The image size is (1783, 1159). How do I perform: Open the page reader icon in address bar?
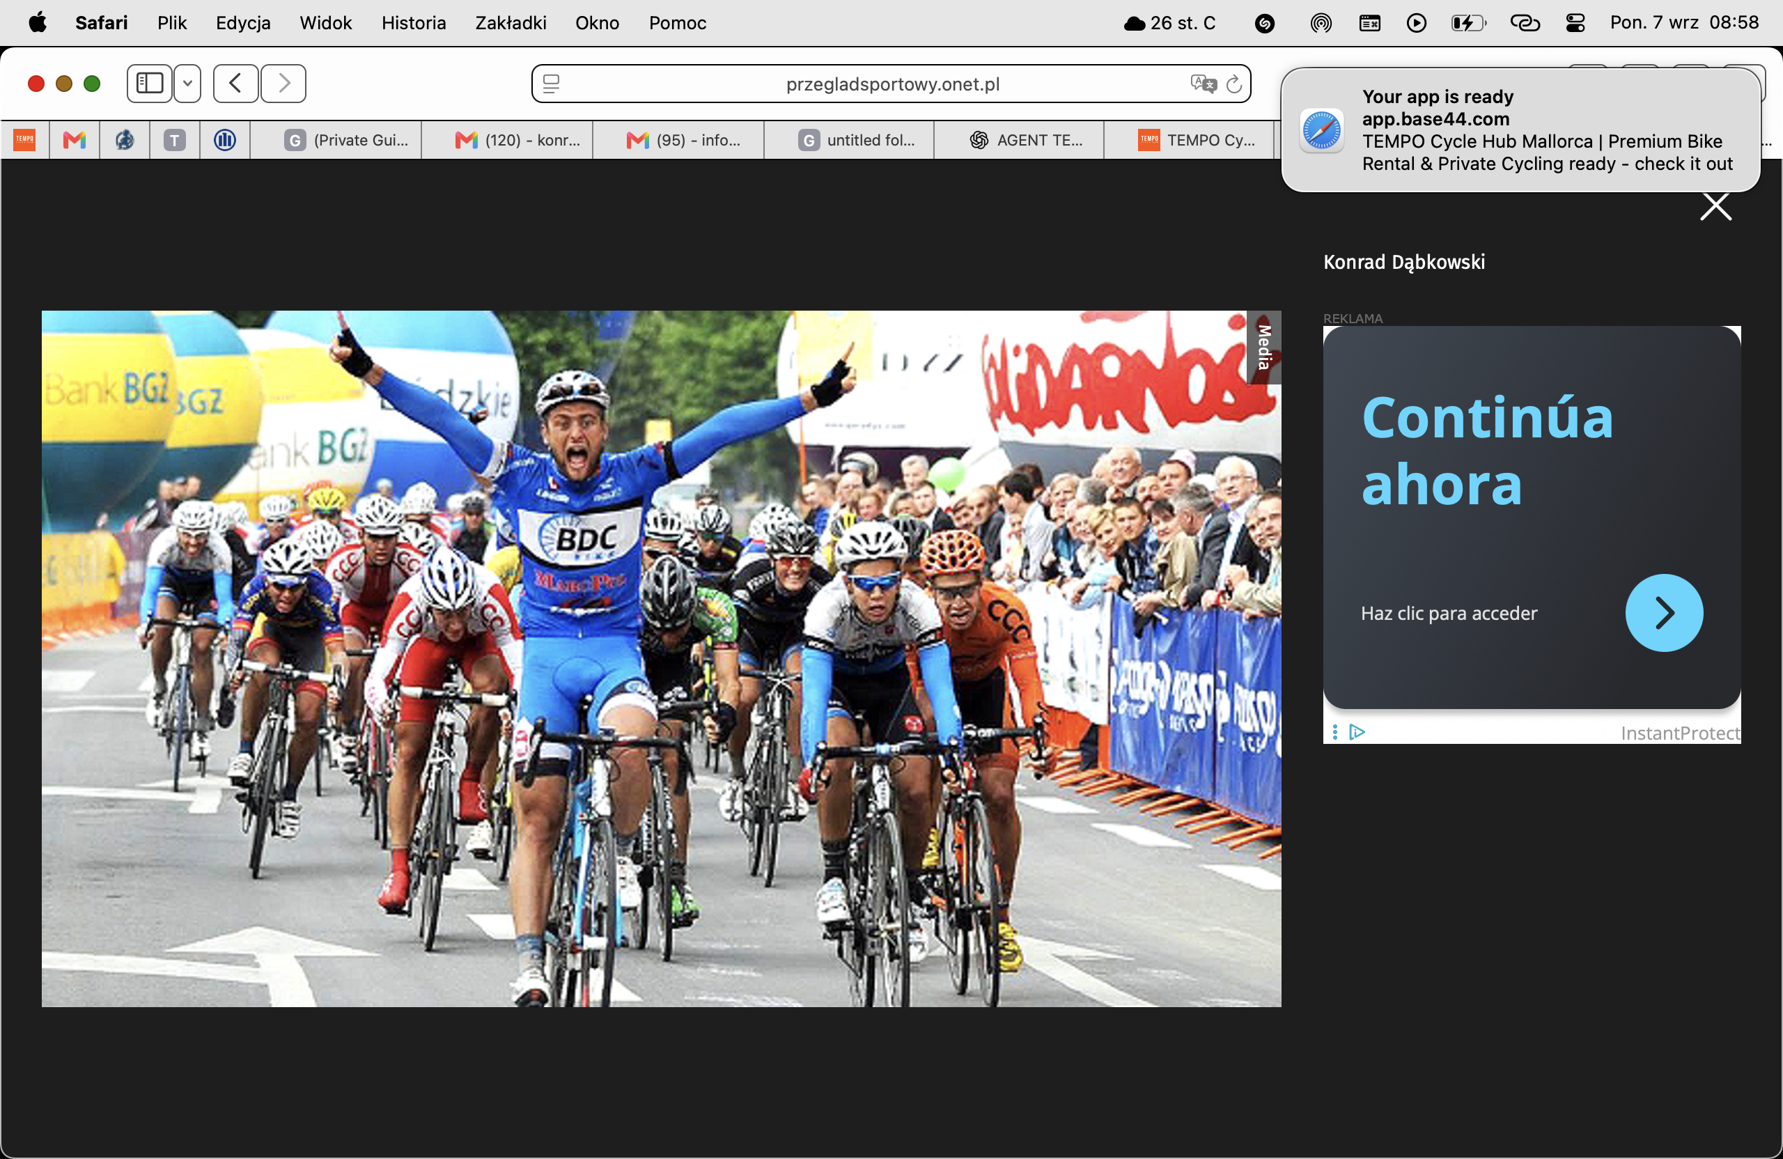click(552, 84)
